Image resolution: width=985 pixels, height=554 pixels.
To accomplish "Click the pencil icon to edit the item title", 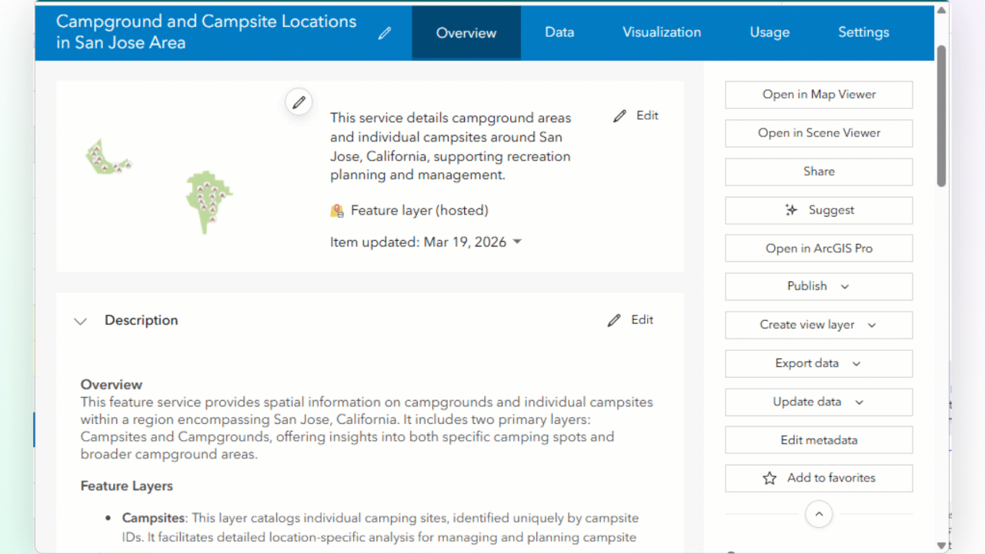I will (384, 32).
